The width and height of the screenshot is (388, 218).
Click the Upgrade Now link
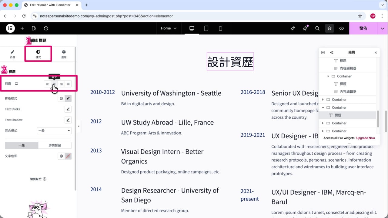[366, 138]
